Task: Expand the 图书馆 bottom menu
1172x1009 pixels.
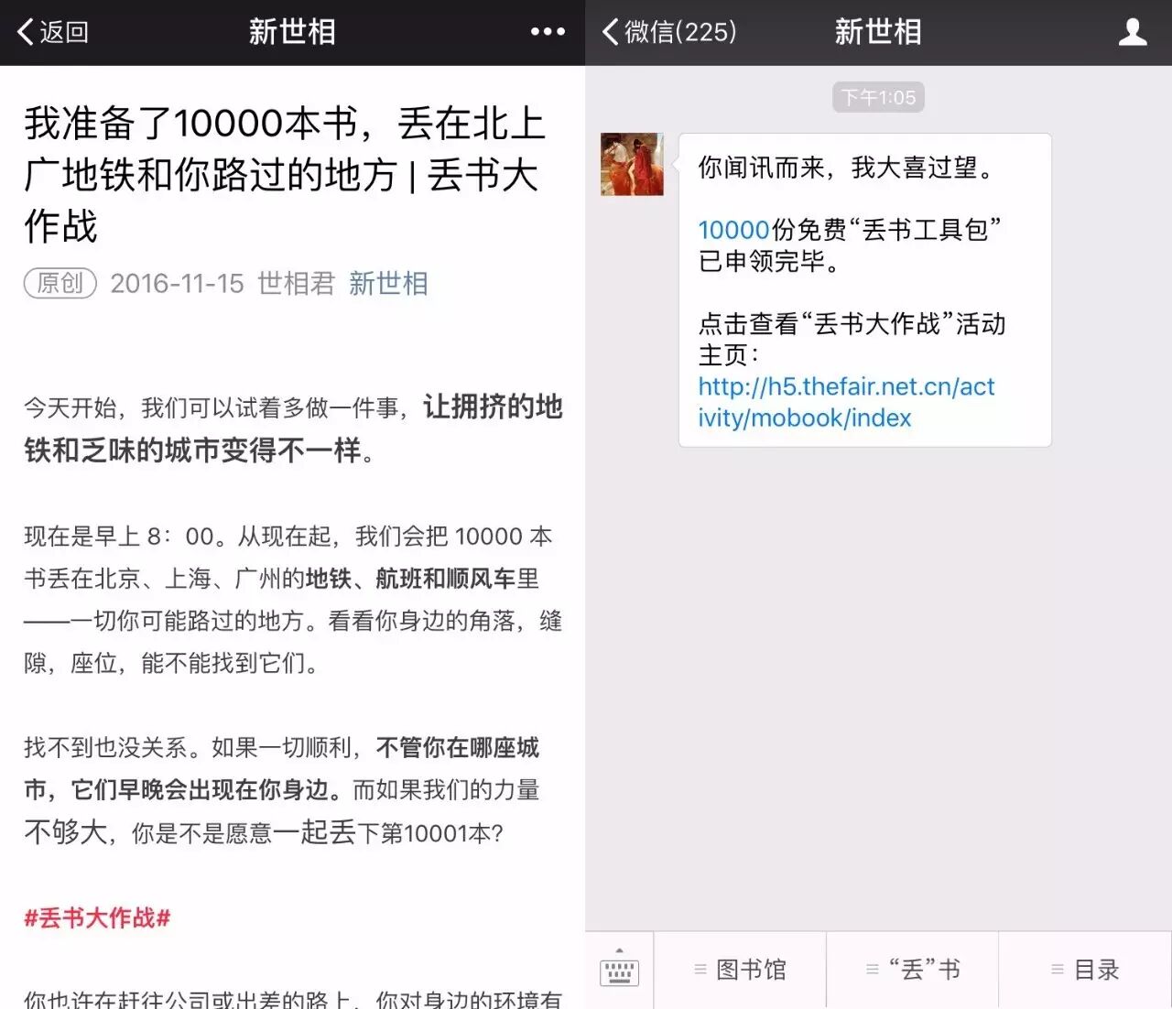Action: (740, 970)
